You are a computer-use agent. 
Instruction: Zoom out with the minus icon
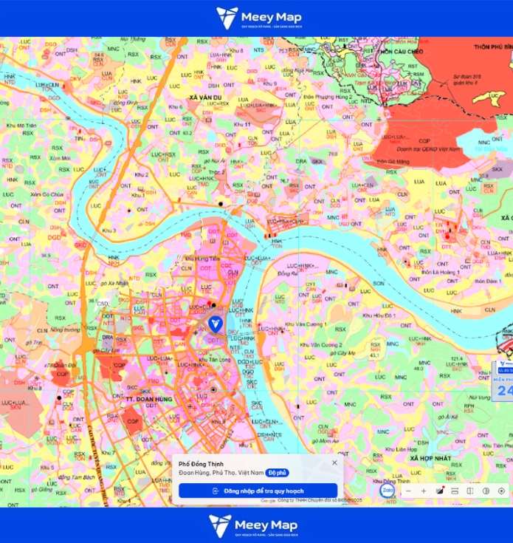[408, 491]
